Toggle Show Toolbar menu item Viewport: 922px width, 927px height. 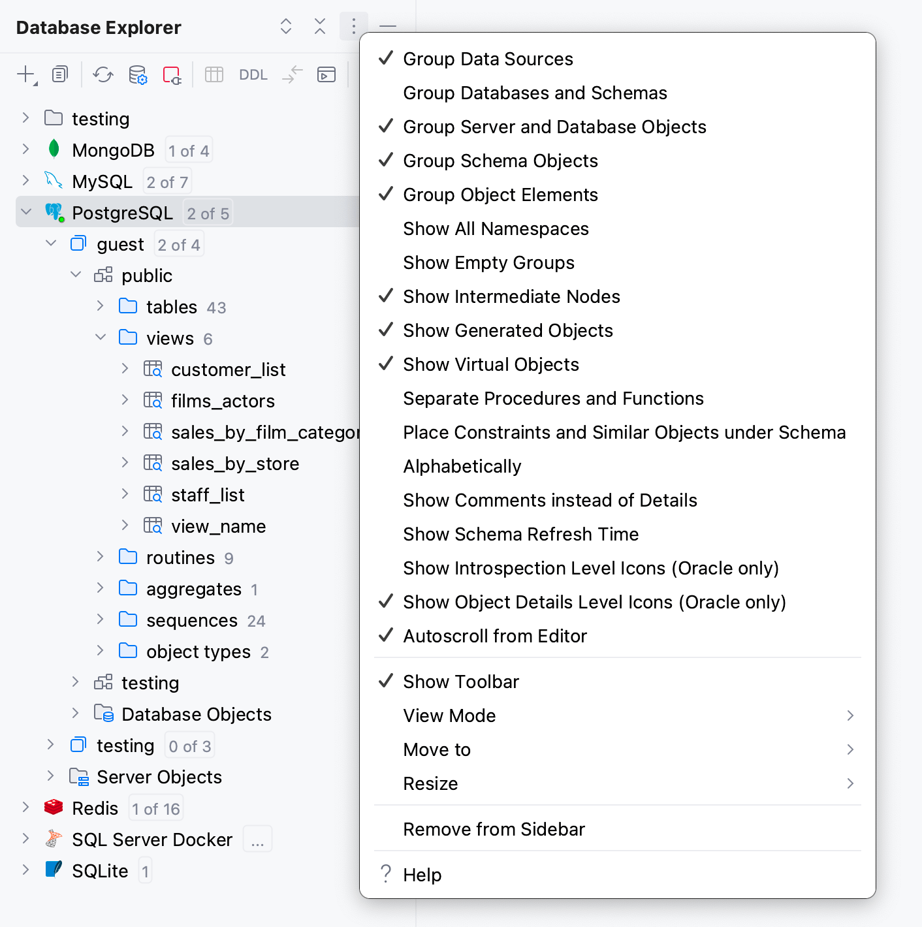(x=617, y=682)
